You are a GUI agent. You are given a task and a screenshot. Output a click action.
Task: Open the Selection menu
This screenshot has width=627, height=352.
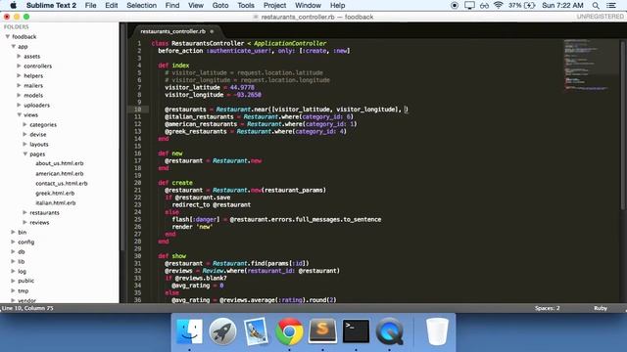141,5
